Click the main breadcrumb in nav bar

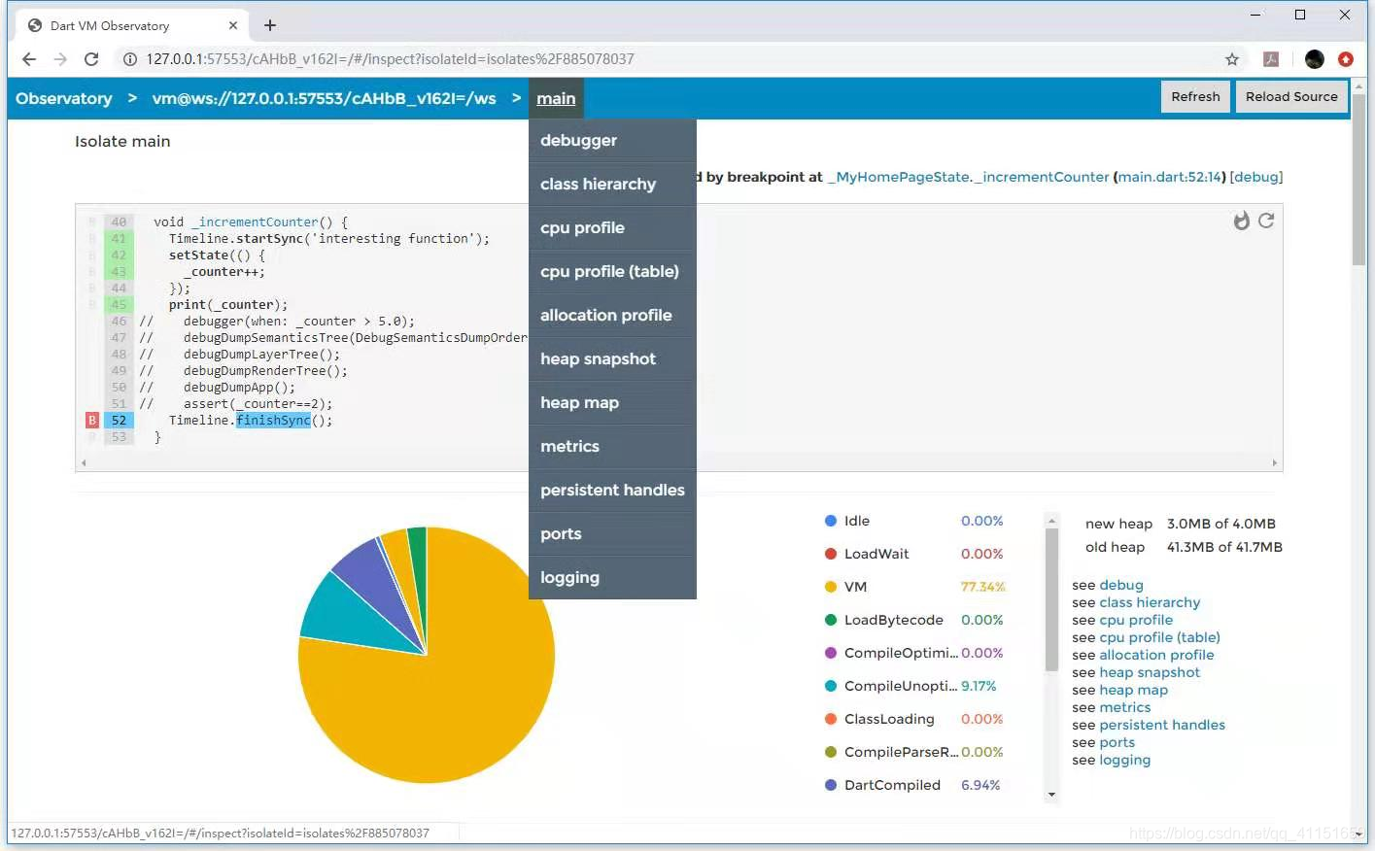(556, 98)
